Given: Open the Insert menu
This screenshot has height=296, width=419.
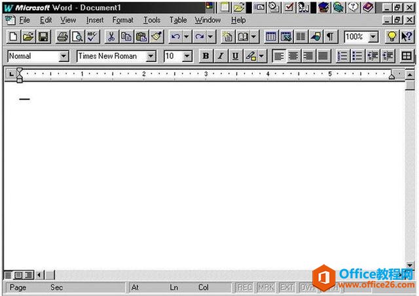Looking at the screenshot, I should pos(95,20).
